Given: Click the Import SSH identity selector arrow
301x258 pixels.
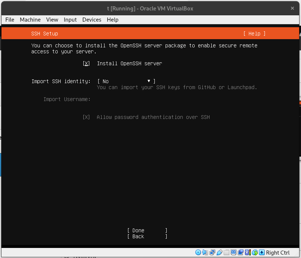Looking at the screenshot, I should click(148, 81).
